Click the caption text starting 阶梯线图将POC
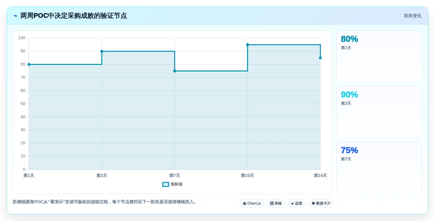The image size is (435, 221). click(105, 202)
